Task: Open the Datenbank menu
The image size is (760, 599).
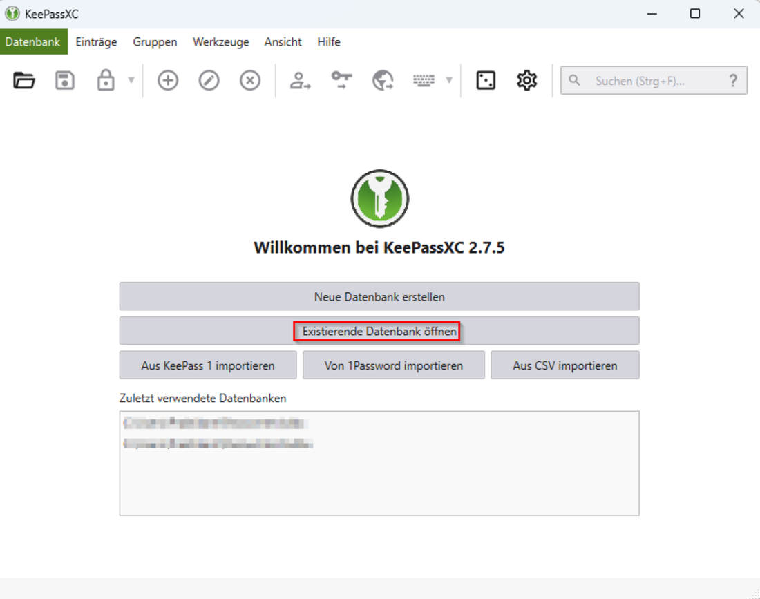Action: [x=33, y=41]
